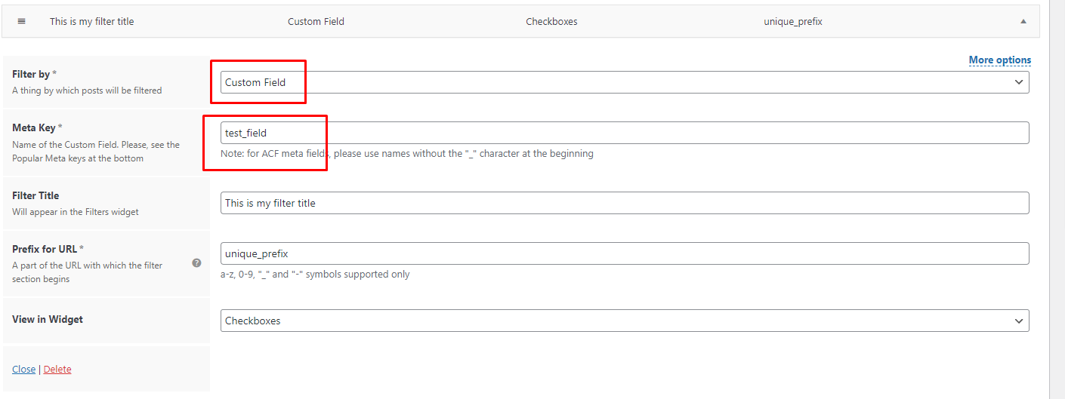The image size is (1065, 399).
Task: Focus the Prefix for URL input
Action: click(x=625, y=253)
